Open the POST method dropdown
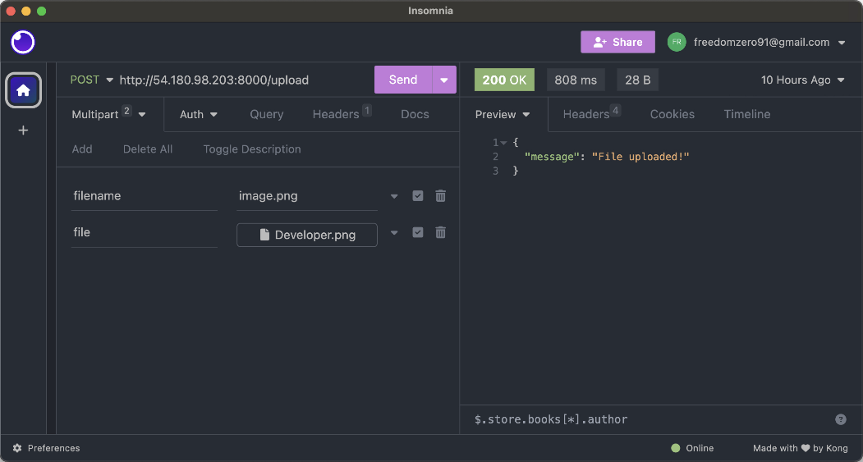The image size is (863, 462). coord(92,80)
